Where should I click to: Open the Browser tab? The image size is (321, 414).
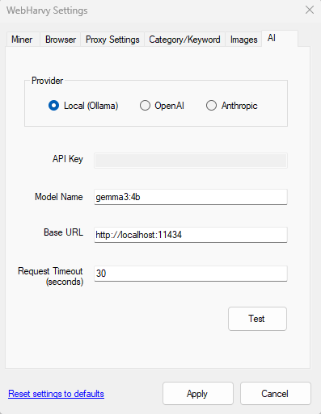point(61,40)
